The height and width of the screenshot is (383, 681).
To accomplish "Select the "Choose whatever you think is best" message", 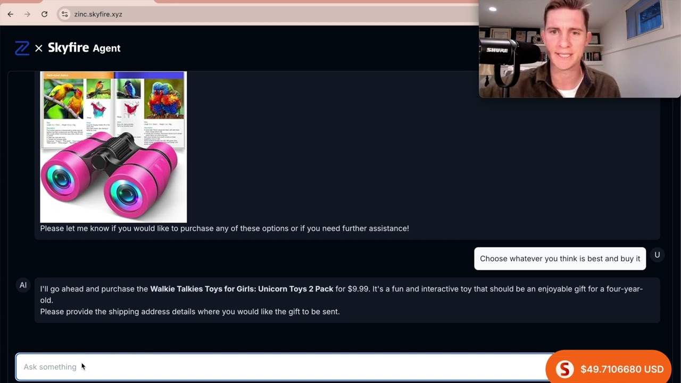I will tap(560, 259).
